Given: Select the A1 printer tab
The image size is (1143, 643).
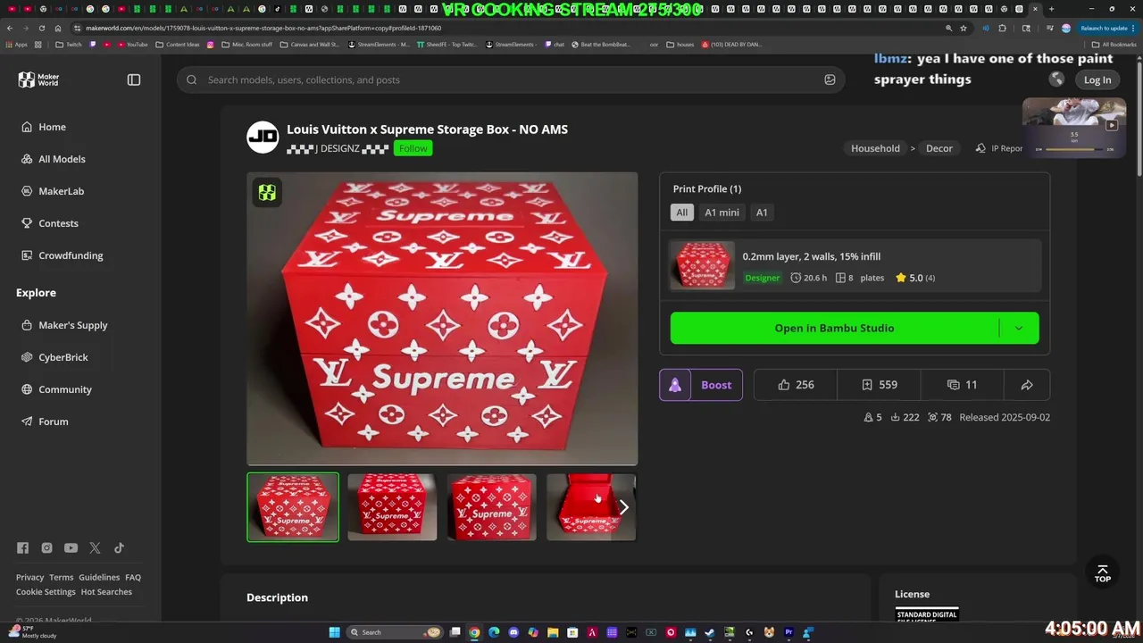Looking at the screenshot, I should (x=762, y=213).
